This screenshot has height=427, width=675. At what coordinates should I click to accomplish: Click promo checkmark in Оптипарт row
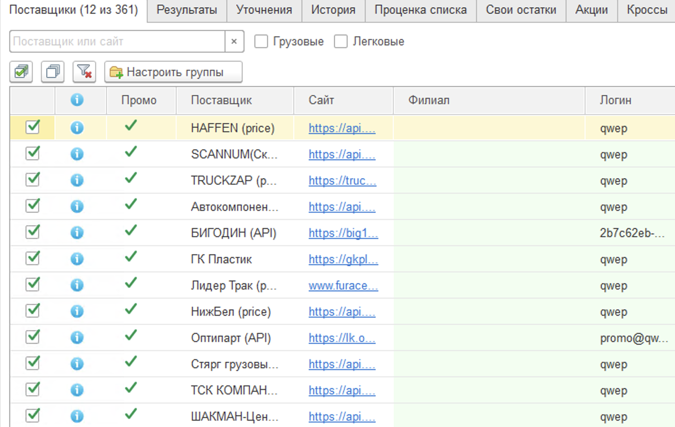click(131, 336)
